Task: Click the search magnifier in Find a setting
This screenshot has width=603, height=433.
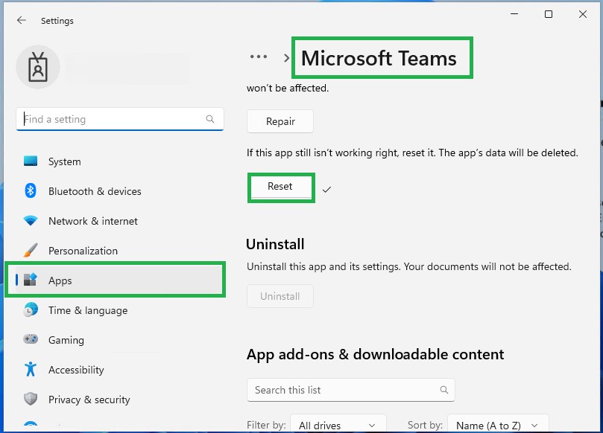Action: click(x=210, y=119)
